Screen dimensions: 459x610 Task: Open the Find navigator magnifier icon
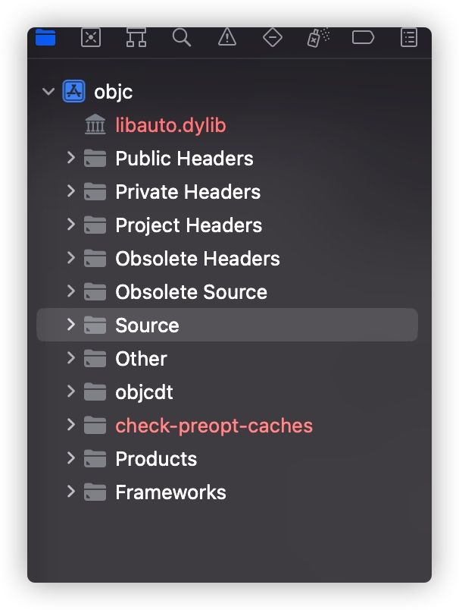(182, 37)
